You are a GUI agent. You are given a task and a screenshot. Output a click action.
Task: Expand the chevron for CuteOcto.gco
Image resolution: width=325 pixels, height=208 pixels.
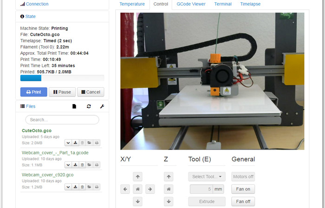click(x=68, y=143)
